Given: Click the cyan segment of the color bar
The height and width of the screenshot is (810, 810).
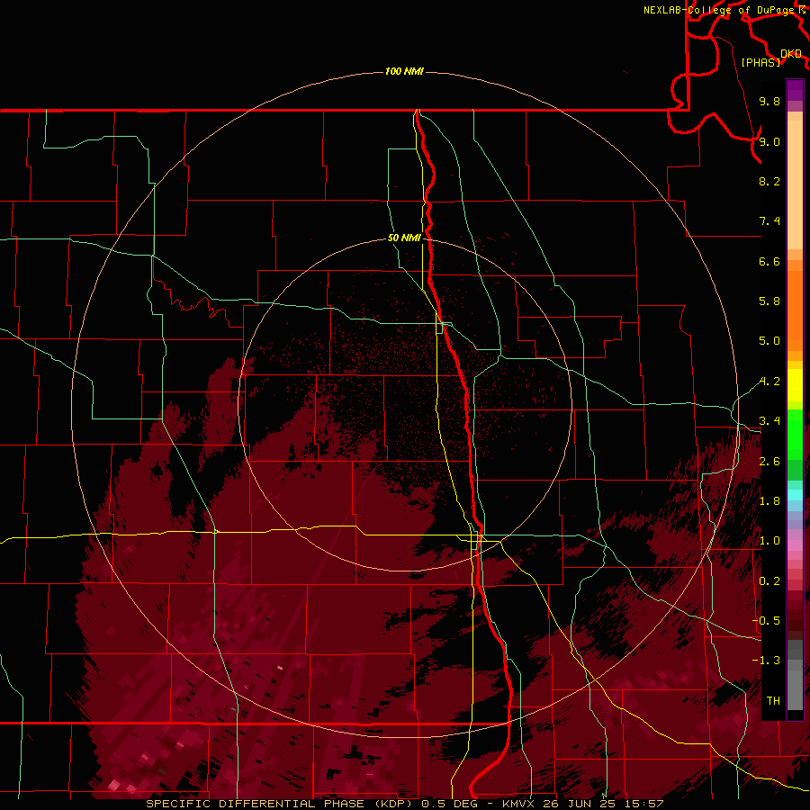Looking at the screenshot, I should coord(795,495).
